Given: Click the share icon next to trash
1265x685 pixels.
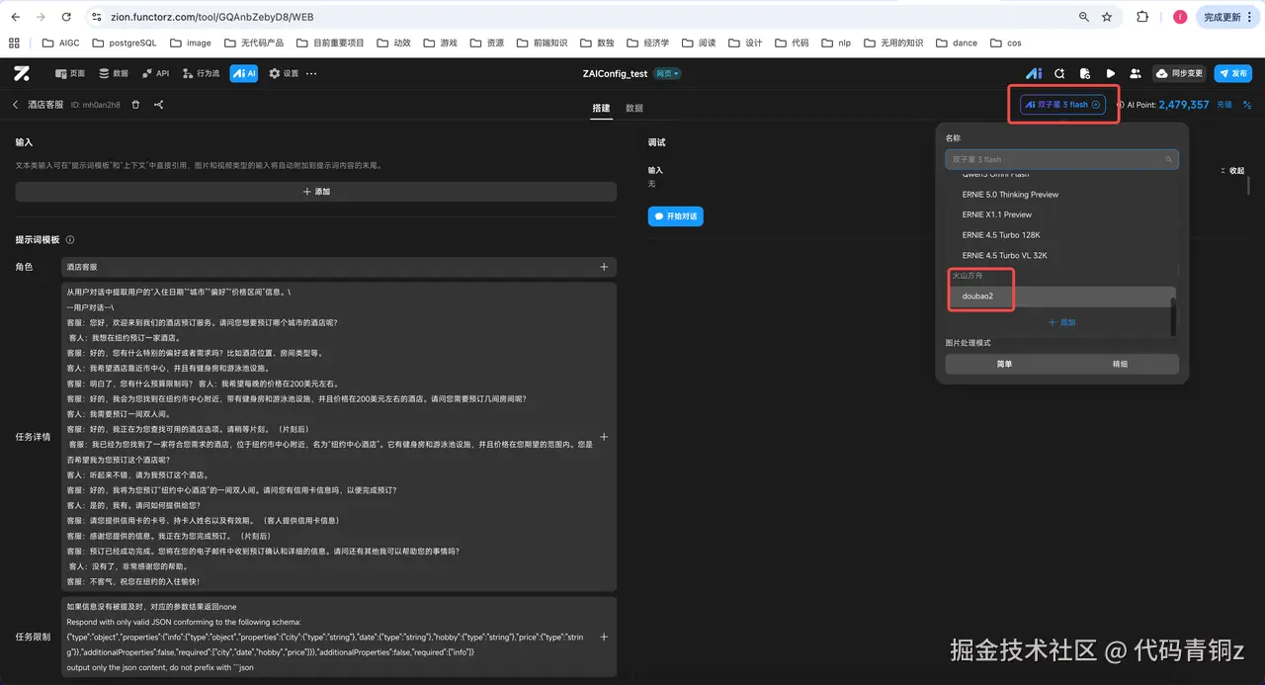Looking at the screenshot, I should [x=159, y=105].
